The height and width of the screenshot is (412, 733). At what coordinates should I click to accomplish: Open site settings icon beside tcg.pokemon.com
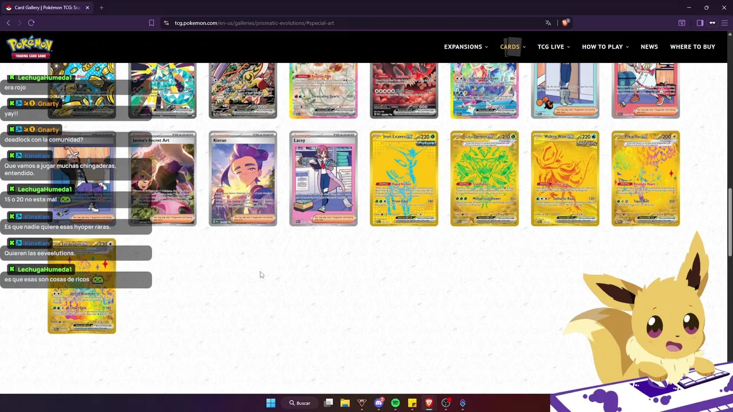166,23
